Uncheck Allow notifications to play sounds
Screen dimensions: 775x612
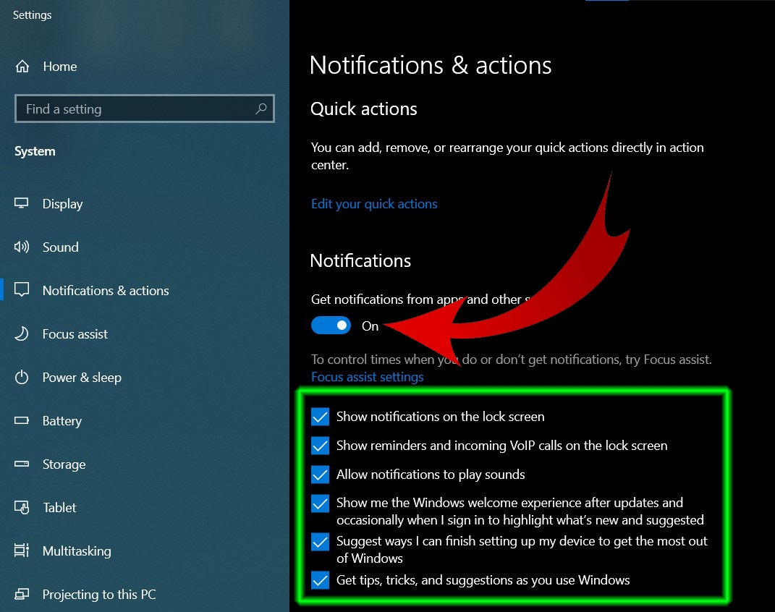pyautogui.click(x=321, y=475)
